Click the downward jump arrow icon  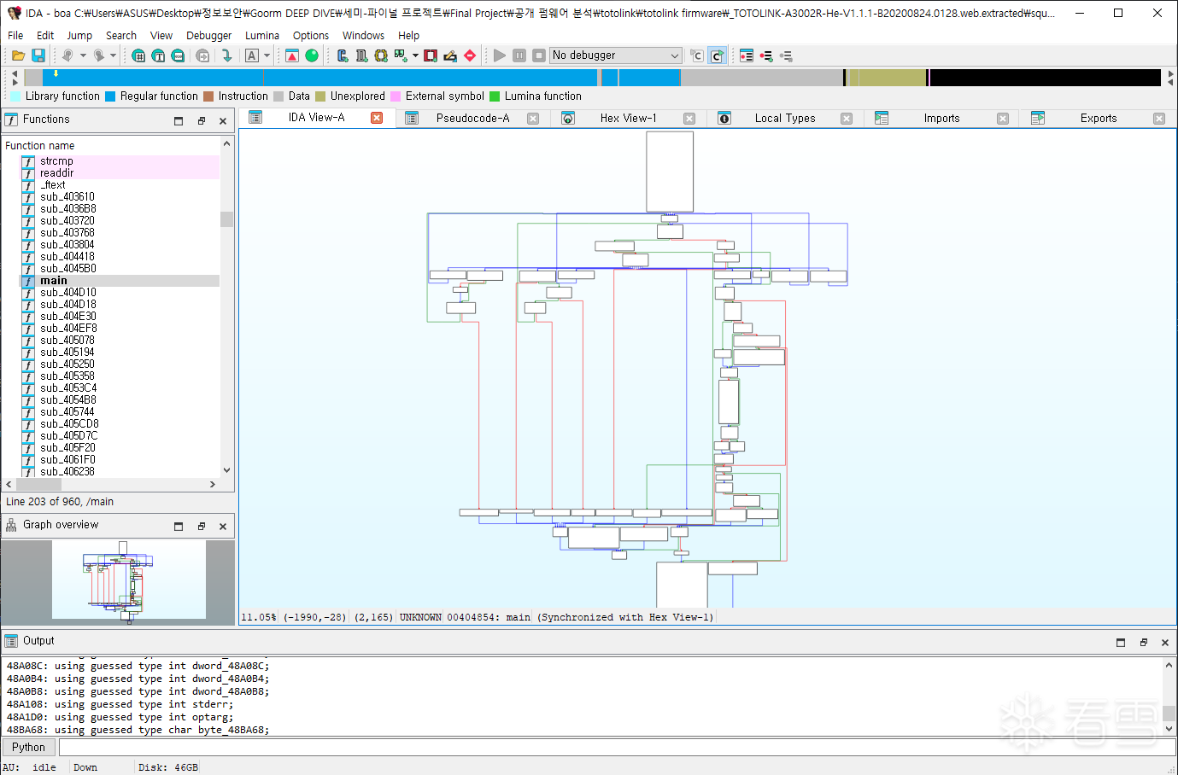[226, 55]
